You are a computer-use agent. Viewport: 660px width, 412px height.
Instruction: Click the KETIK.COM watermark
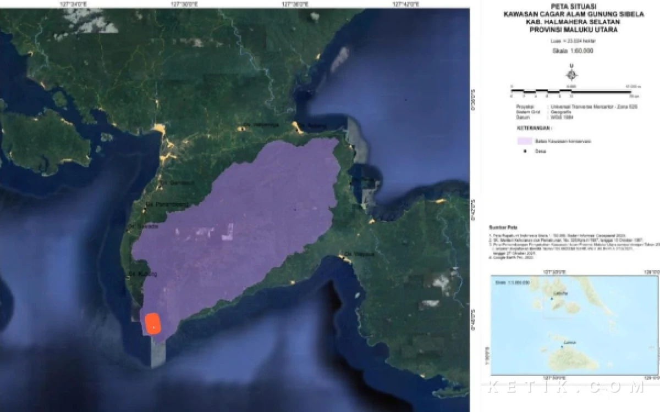coord(563,388)
